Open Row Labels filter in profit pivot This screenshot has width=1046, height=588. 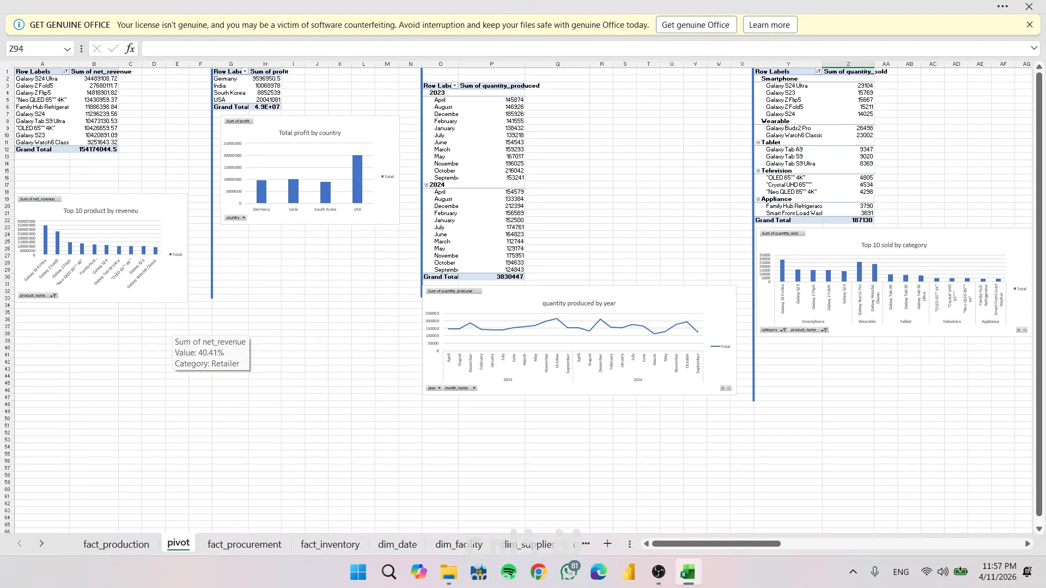click(245, 71)
